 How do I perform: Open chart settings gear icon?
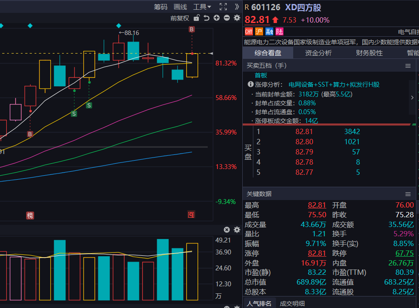pos(237,18)
